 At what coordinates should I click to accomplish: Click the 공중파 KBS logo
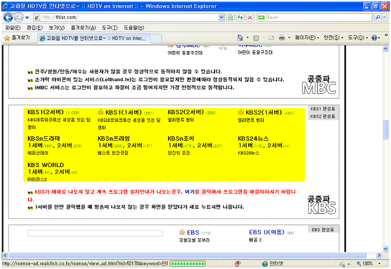pos(322,205)
